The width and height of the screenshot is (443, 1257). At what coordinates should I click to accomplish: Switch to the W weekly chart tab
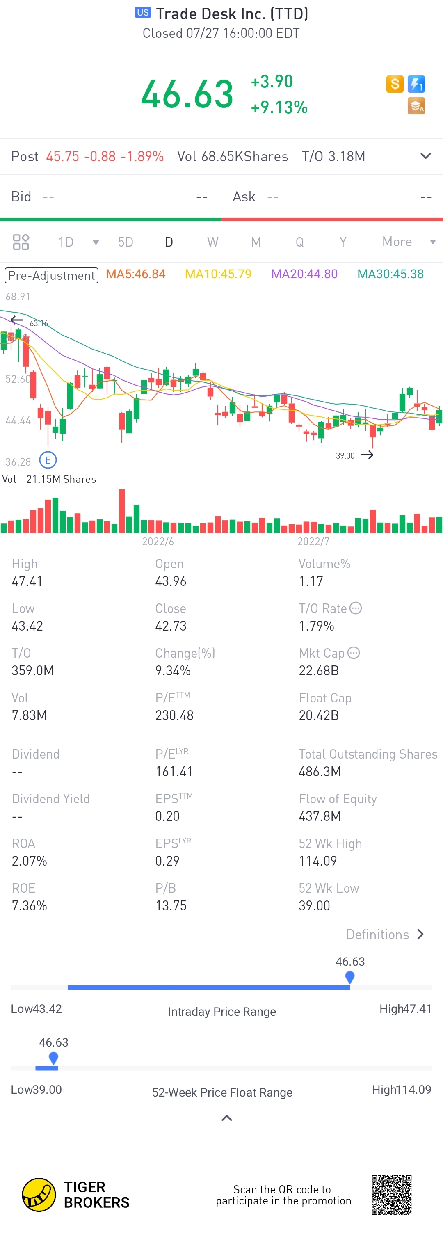click(x=213, y=242)
